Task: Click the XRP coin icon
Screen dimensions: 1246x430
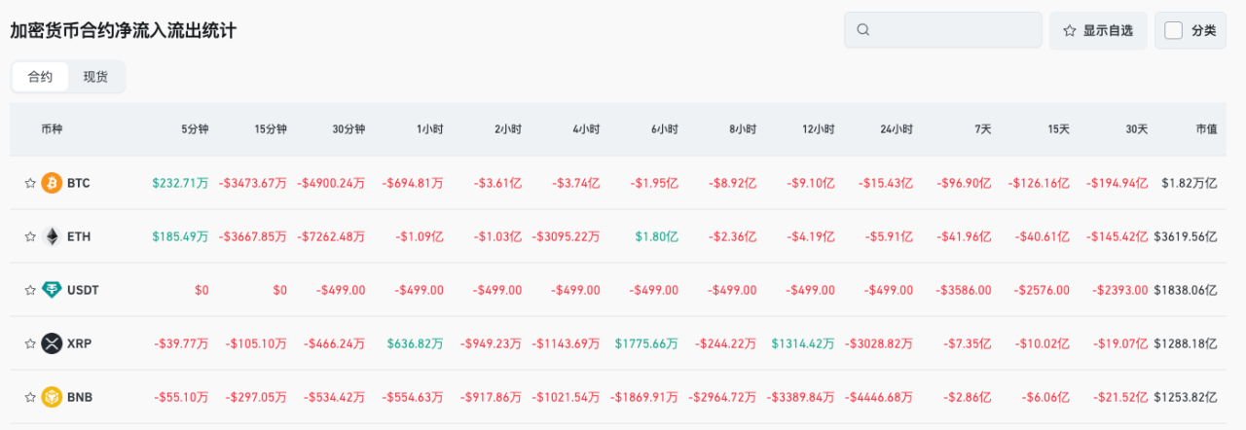Action: tap(52, 343)
